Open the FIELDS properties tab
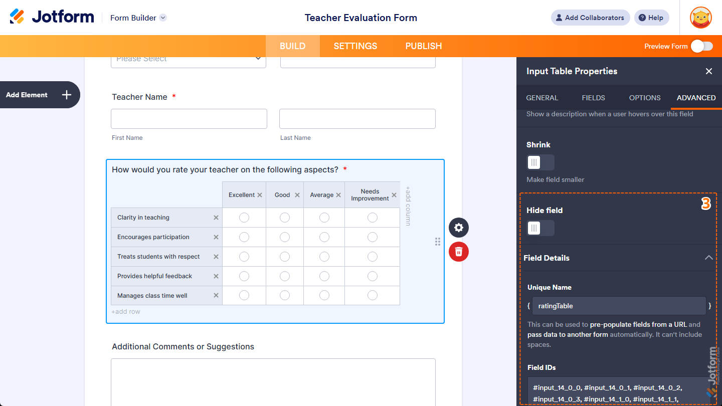The height and width of the screenshot is (406, 722). click(x=594, y=98)
